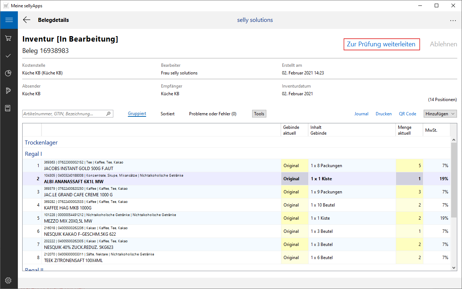Open the pie chart reports icon
This screenshot has width=462, height=289.
[9, 73]
